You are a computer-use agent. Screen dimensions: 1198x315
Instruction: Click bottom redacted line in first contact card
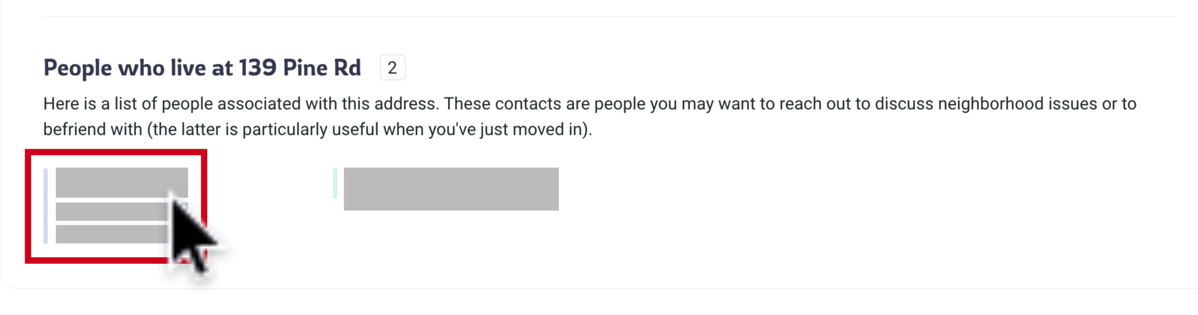[112, 234]
